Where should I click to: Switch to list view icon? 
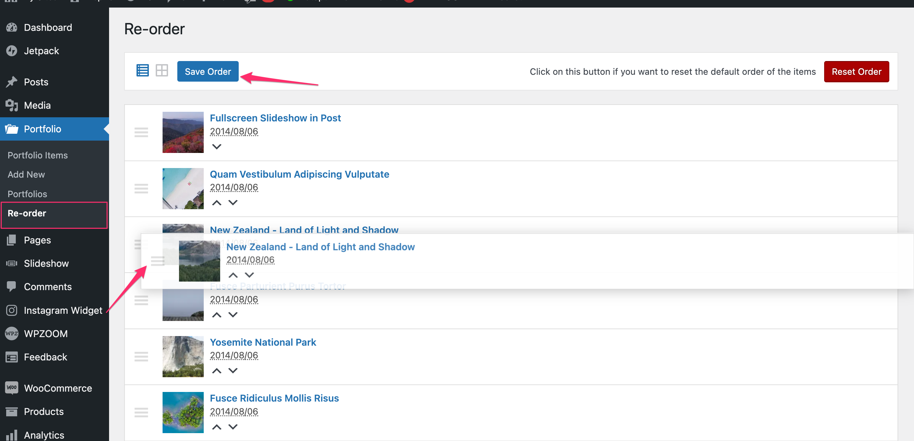coord(143,71)
